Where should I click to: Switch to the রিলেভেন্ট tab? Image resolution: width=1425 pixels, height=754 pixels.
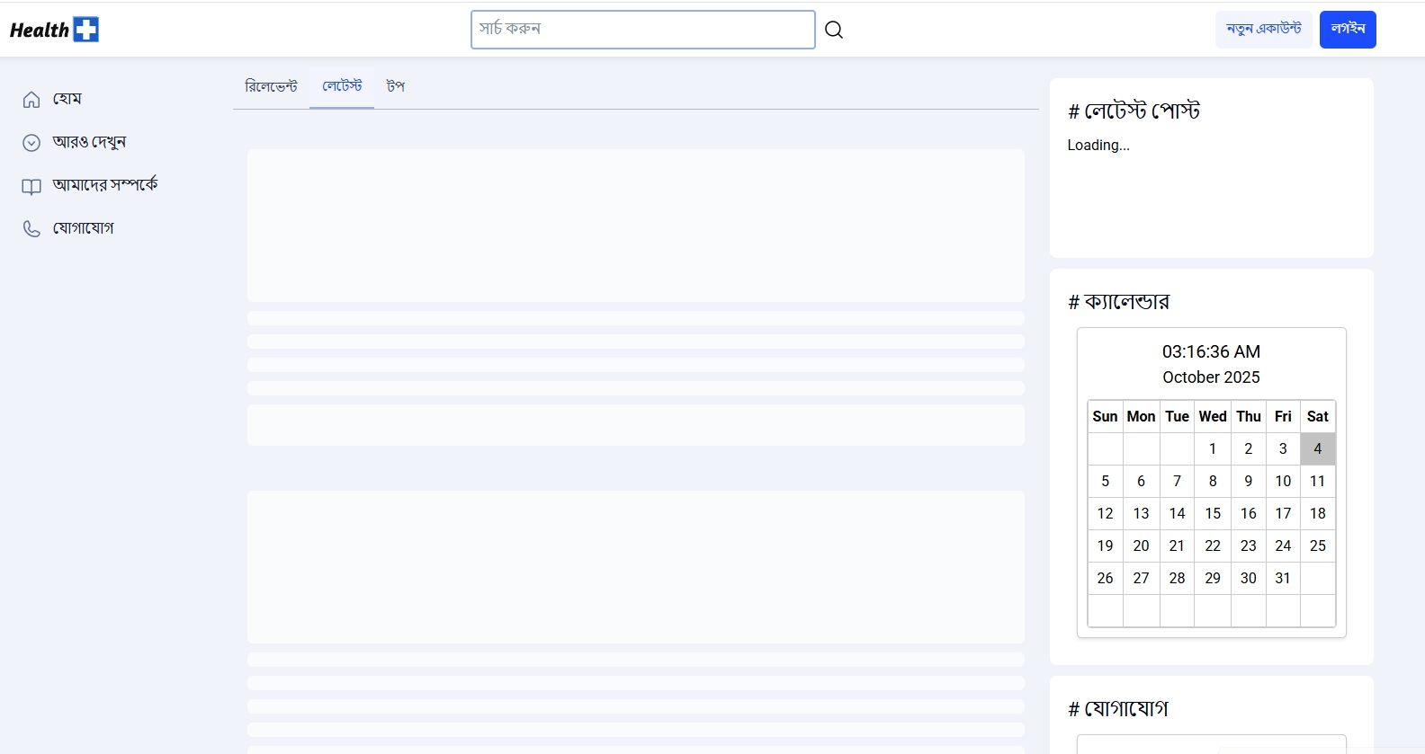[271, 86]
